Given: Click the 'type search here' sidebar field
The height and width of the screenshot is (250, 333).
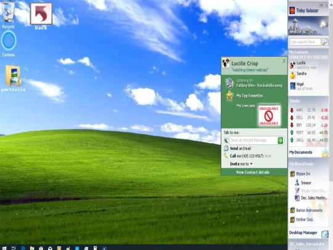Looking at the screenshot, I should click(x=305, y=42).
